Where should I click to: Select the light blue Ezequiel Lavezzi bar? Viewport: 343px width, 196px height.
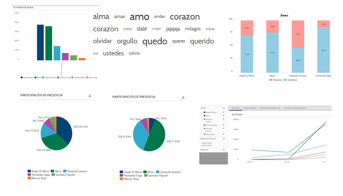click(57, 53)
